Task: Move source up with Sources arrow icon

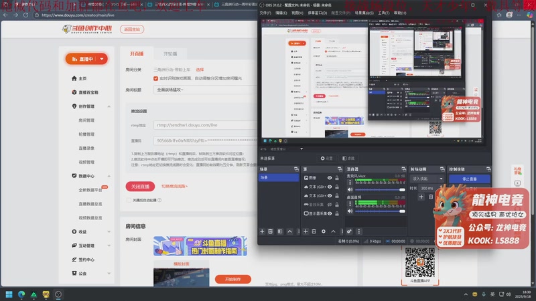Action: [x=333, y=231]
